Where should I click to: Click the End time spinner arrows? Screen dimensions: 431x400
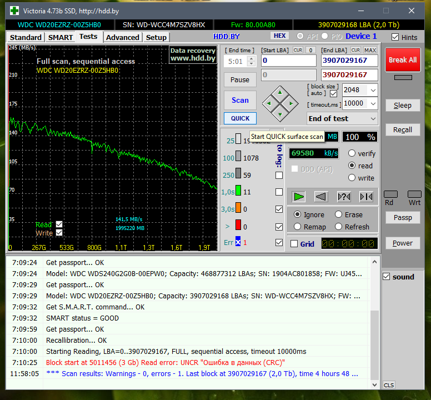coord(251,61)
